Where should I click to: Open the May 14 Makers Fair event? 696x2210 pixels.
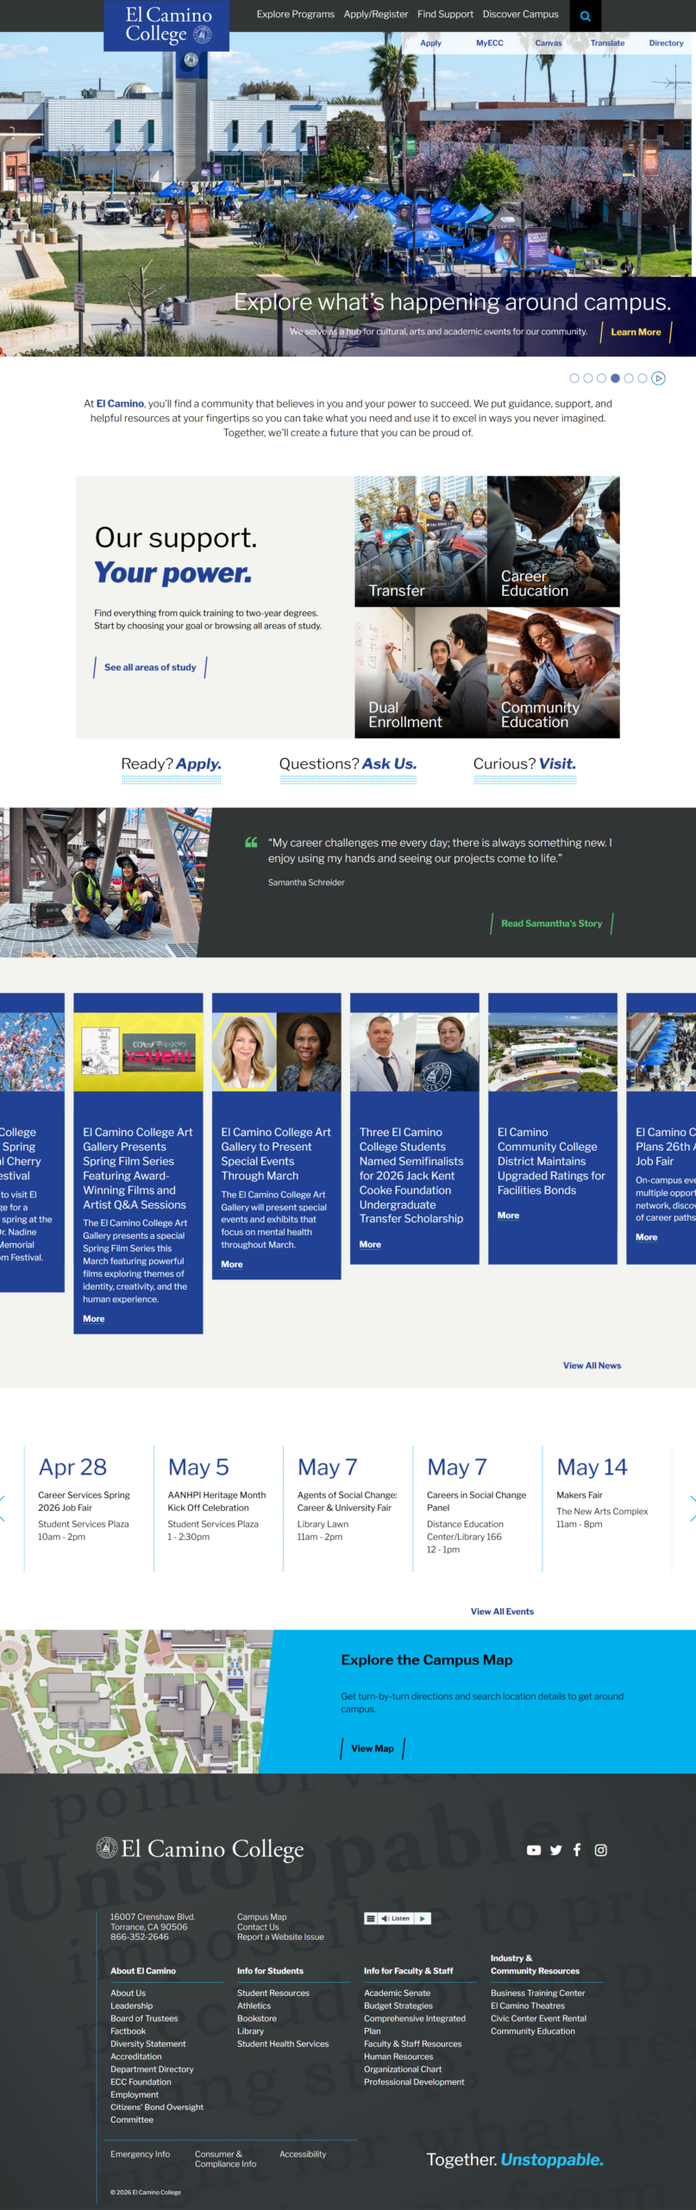click(x=580, y=1495)
